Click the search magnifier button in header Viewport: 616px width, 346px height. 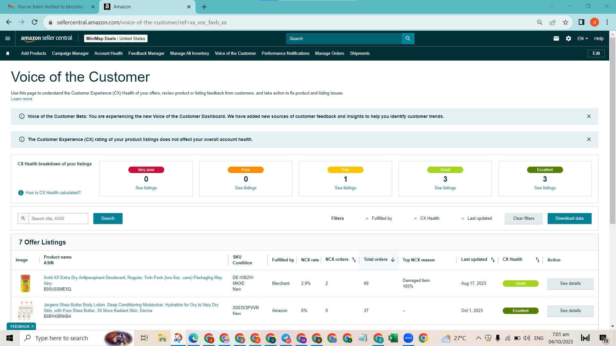click(408, 38)
